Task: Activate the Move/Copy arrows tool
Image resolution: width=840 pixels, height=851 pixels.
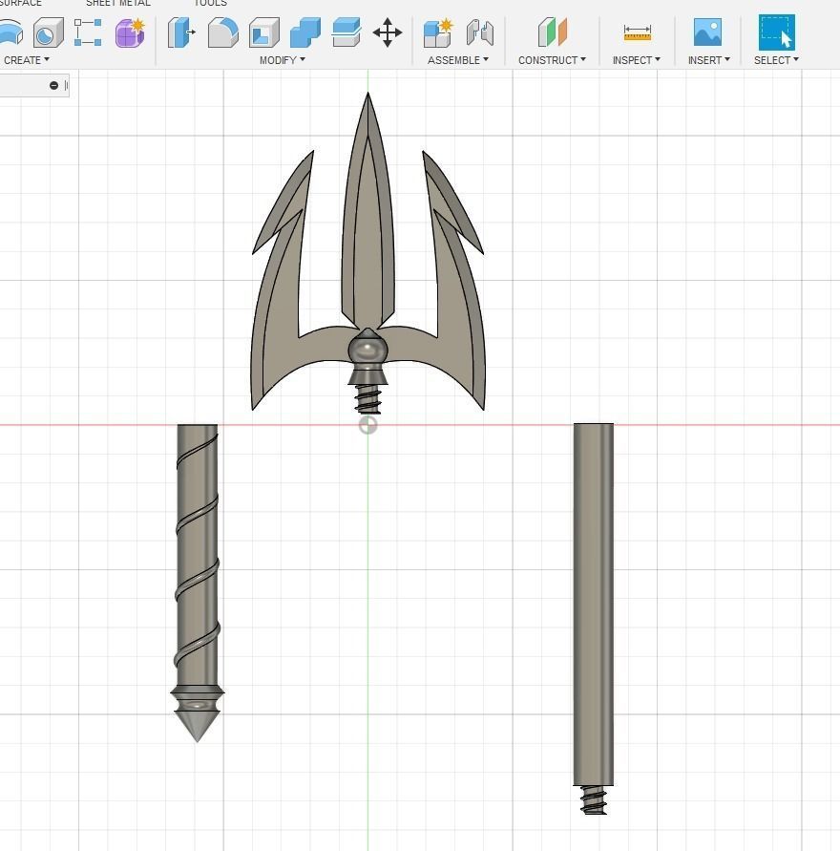Action: (x=388, y=32)
